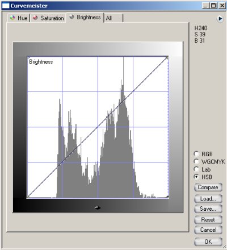227x250 pixels.
Task: Click the Reset button
Action: (208, 220)
